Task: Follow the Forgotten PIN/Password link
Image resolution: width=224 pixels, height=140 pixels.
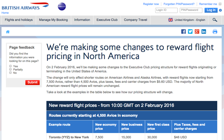Action: (x=179, y=4)
